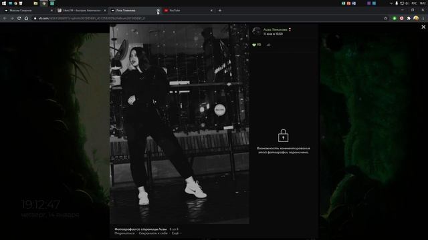The width and height of the screenshot is (428, 240).
Task: Open the green extension icon
Action: [x=395, y=18]
